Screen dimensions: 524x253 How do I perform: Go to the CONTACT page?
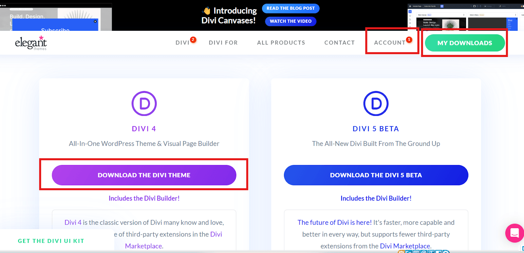pyautogui.click(x=340, y=43)
